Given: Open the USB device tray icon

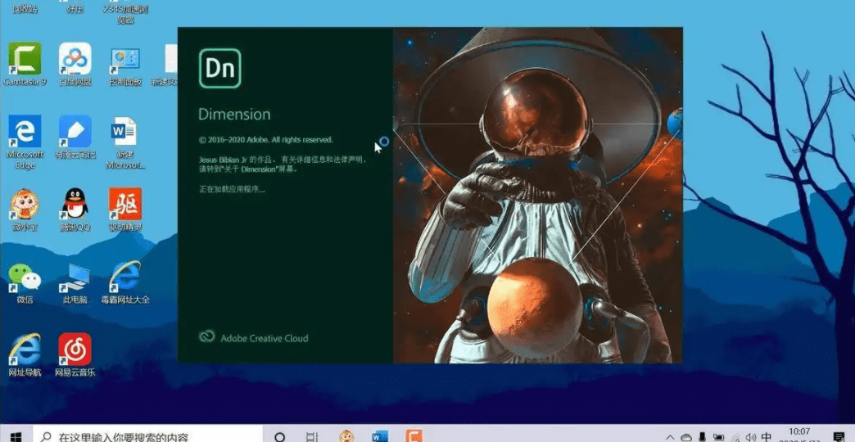Looking at the screenshot, I should click(x=703, y=437).
